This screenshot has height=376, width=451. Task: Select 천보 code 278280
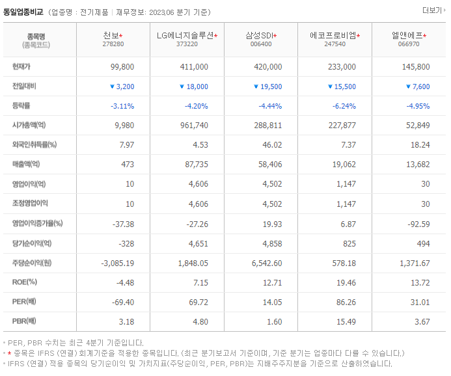(x=113, y=44)
